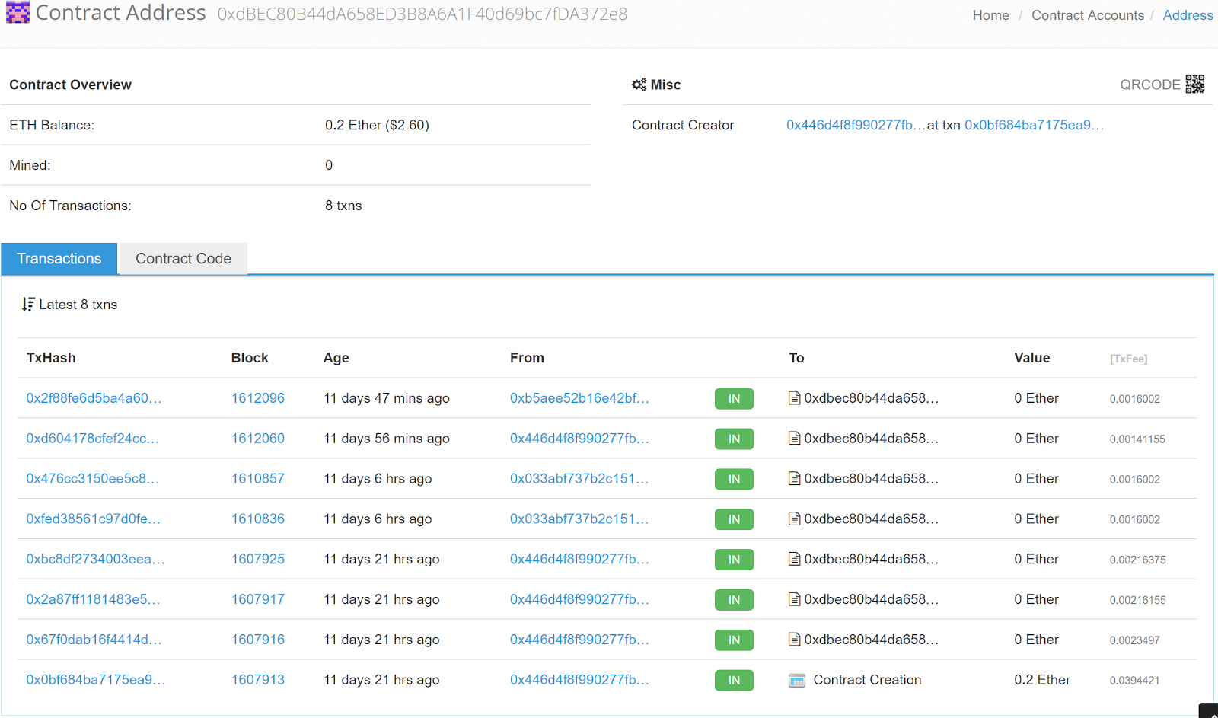Open creation txn 0x0bf684ba7175ea9 in Misc panel
This screenshot has height=718, width=1218.
(1034, 125)
